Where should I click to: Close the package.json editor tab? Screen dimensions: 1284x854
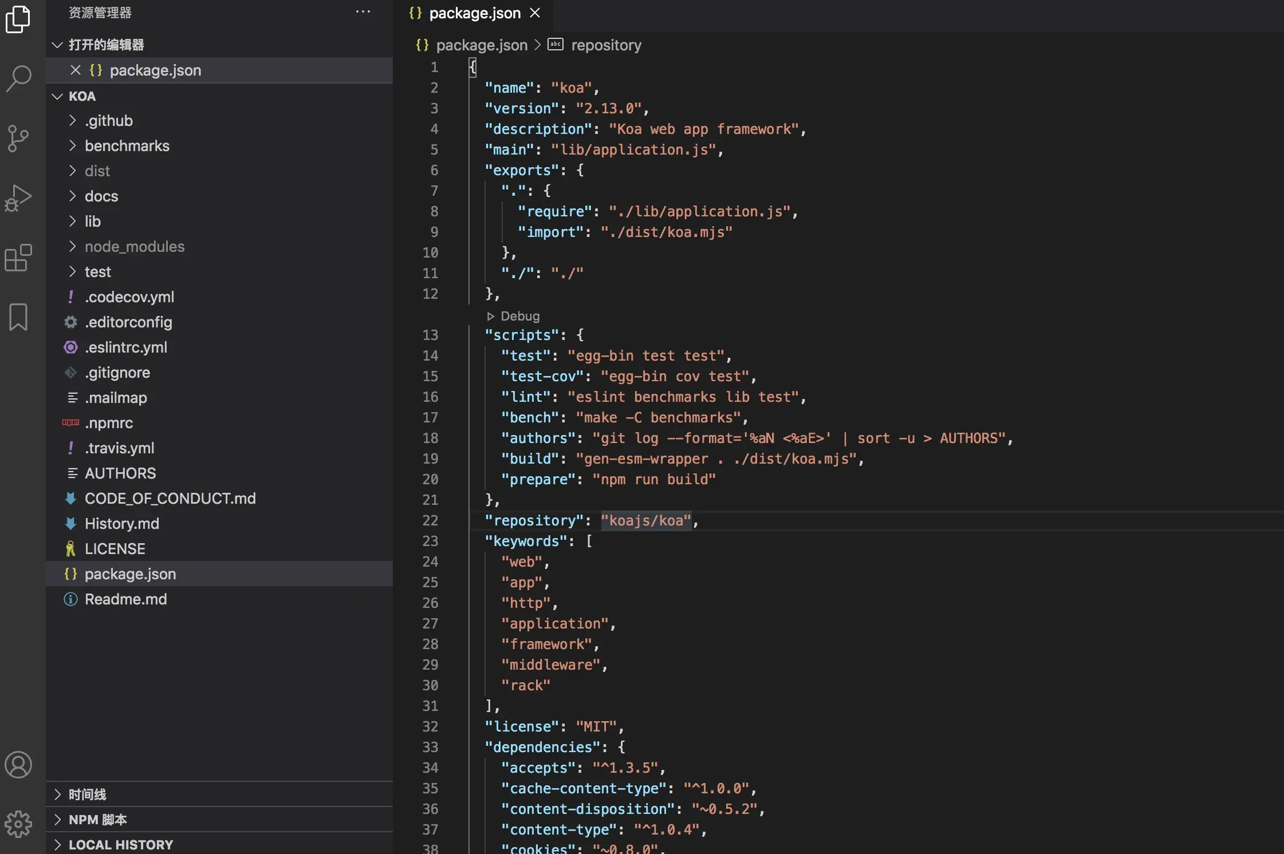pyautogui.click(x=535, y=13)
